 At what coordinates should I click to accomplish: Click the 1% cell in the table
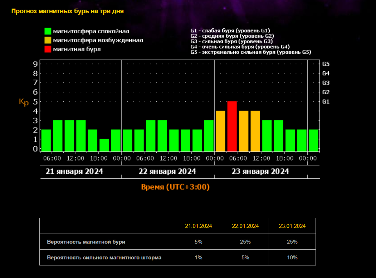(199, 258)
